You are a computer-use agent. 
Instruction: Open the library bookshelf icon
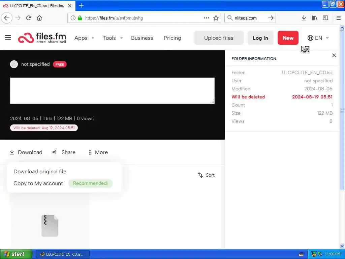315,18
